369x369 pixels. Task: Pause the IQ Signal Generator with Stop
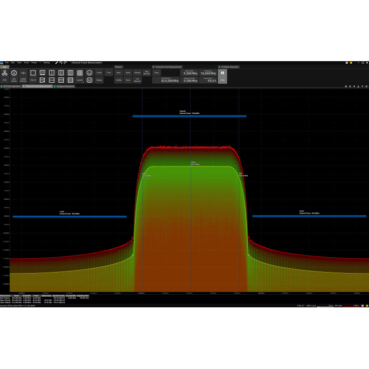click(222, 76)
